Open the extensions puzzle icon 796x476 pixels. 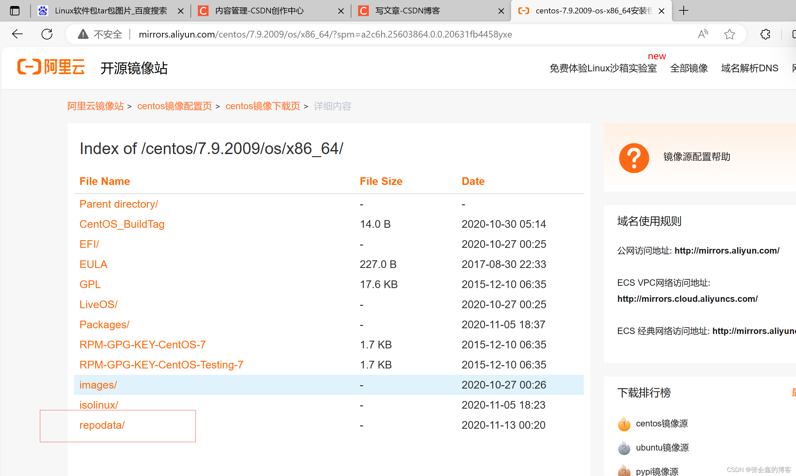(x=765, y=34)
